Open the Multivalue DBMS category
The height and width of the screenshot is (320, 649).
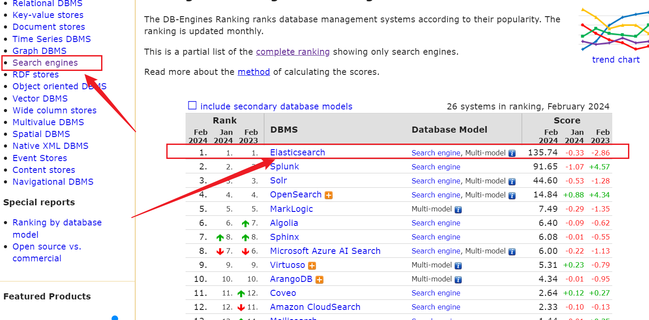pyautogui.click(x=48, y=122)
